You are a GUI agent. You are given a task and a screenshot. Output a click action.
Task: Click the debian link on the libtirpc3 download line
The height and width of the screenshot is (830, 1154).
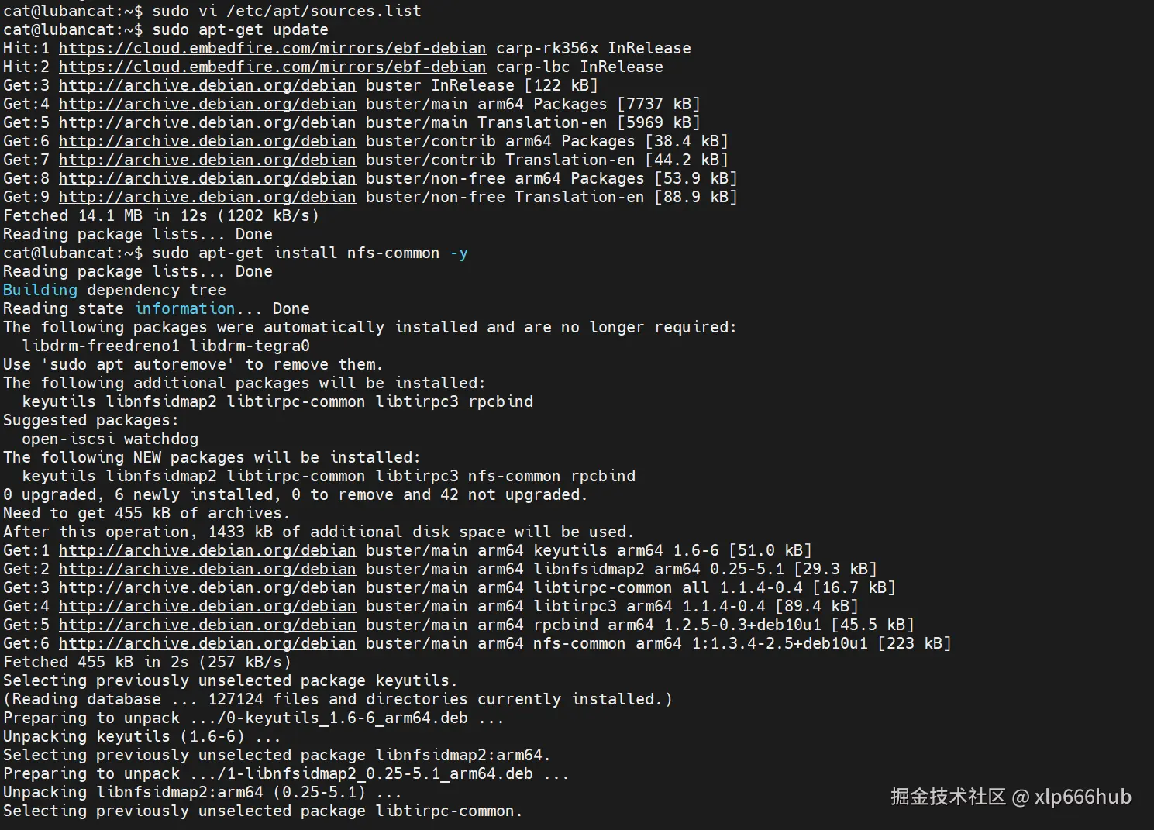[207, 606]
